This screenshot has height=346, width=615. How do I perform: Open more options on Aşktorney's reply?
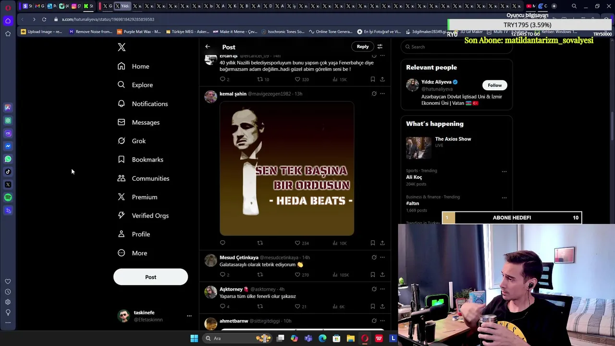[x=382, y=289]
